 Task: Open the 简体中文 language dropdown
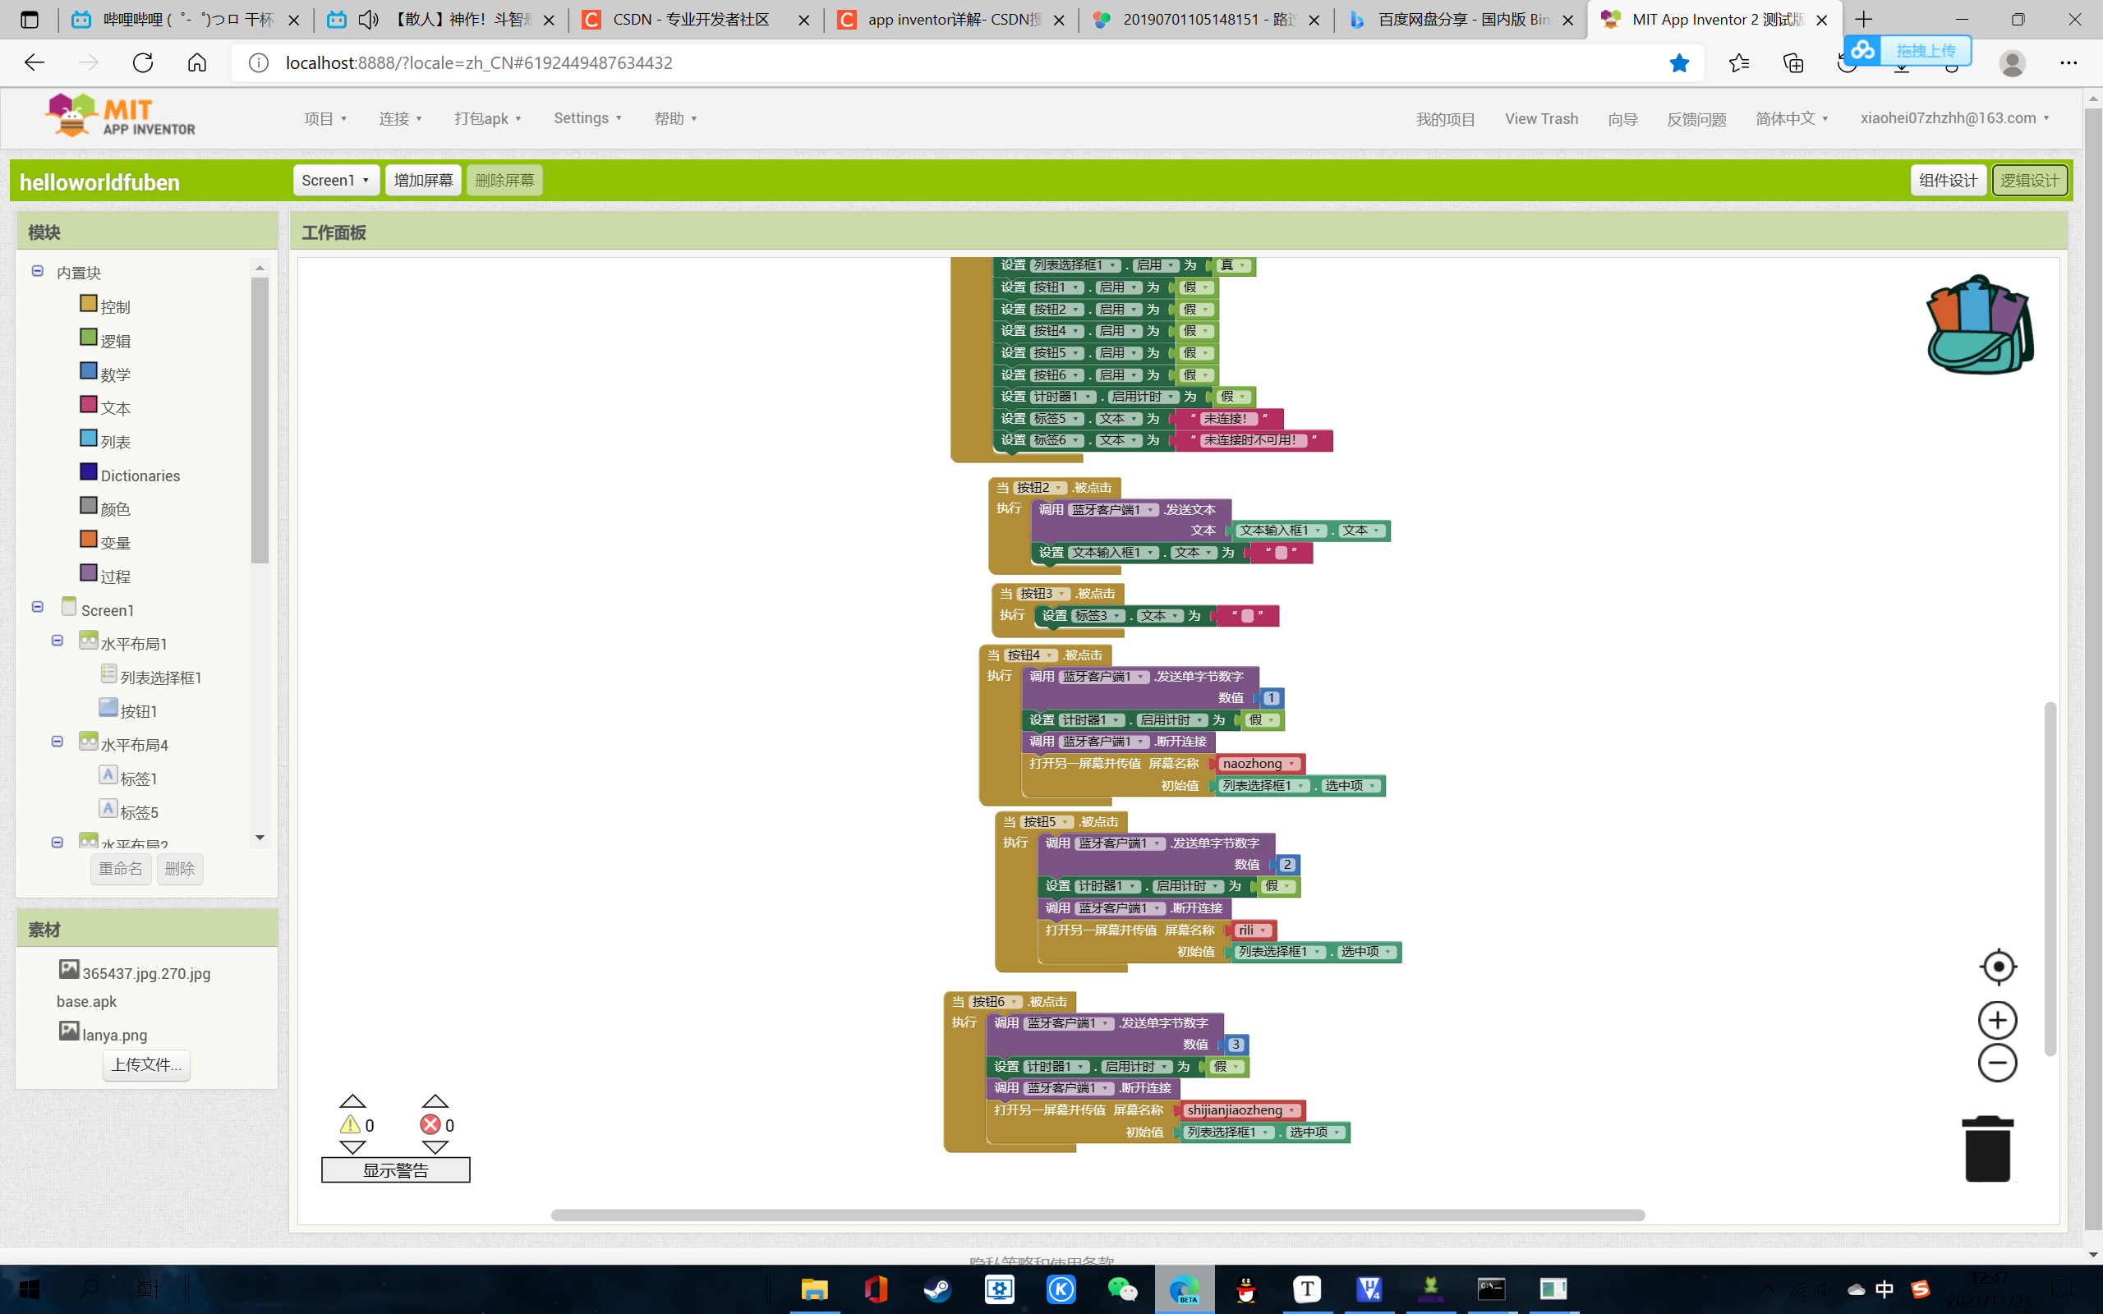1792,118
